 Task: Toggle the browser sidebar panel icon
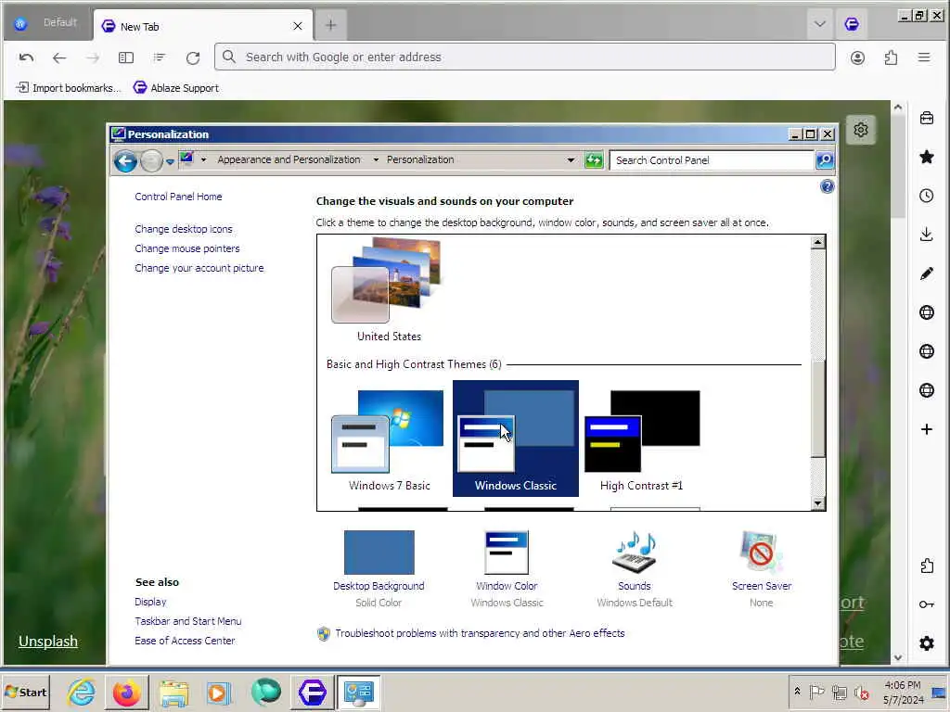pos(126,57)
